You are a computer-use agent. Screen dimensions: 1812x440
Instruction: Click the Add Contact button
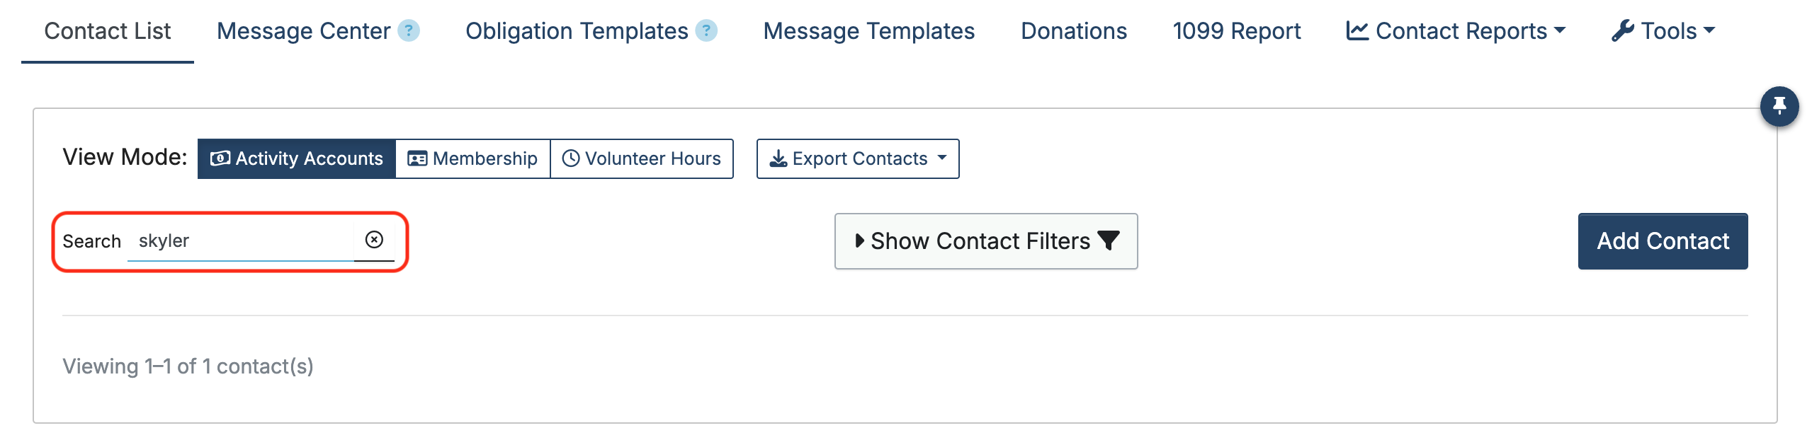pos(1663,241)
